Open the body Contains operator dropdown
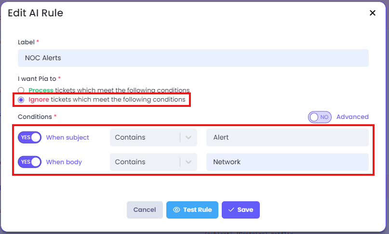 coord(153,162)
